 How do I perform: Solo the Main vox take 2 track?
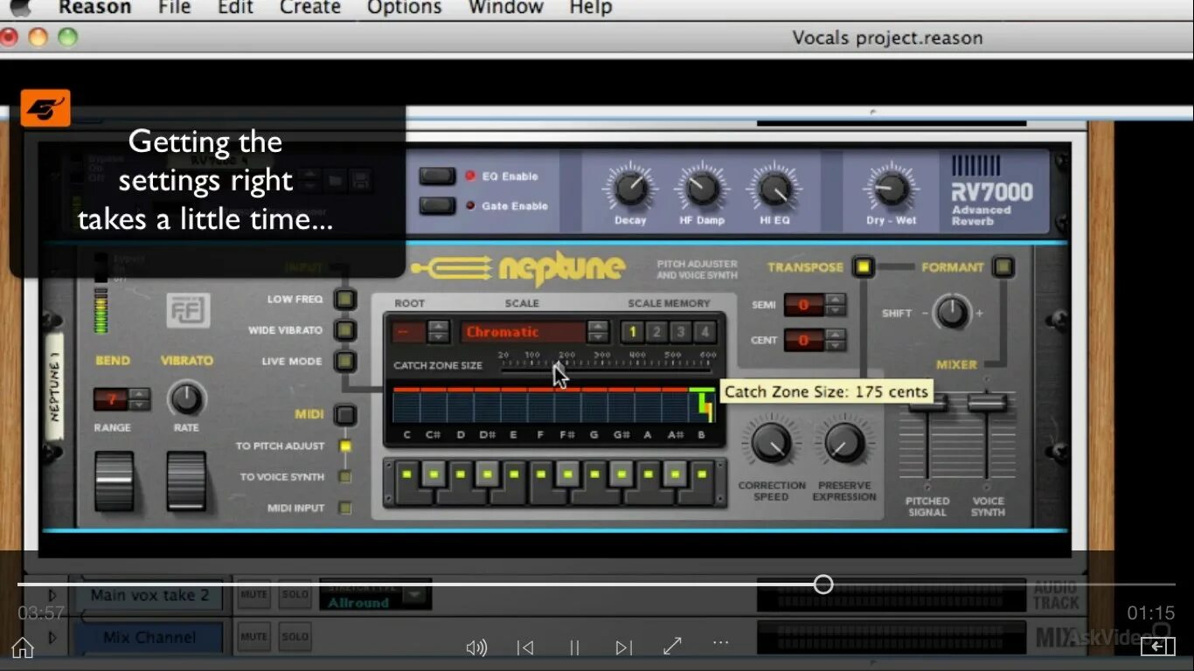click(295, 595)
